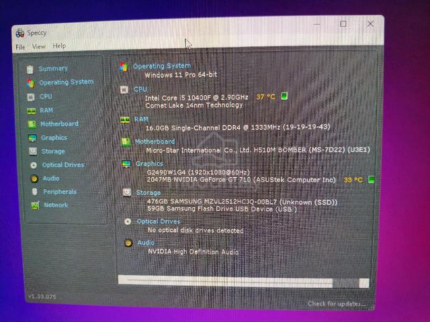Viewport: 430px width, 322px height.
Task: Click the green CPU temperature indicator icon
Action: tap(284, 96)
